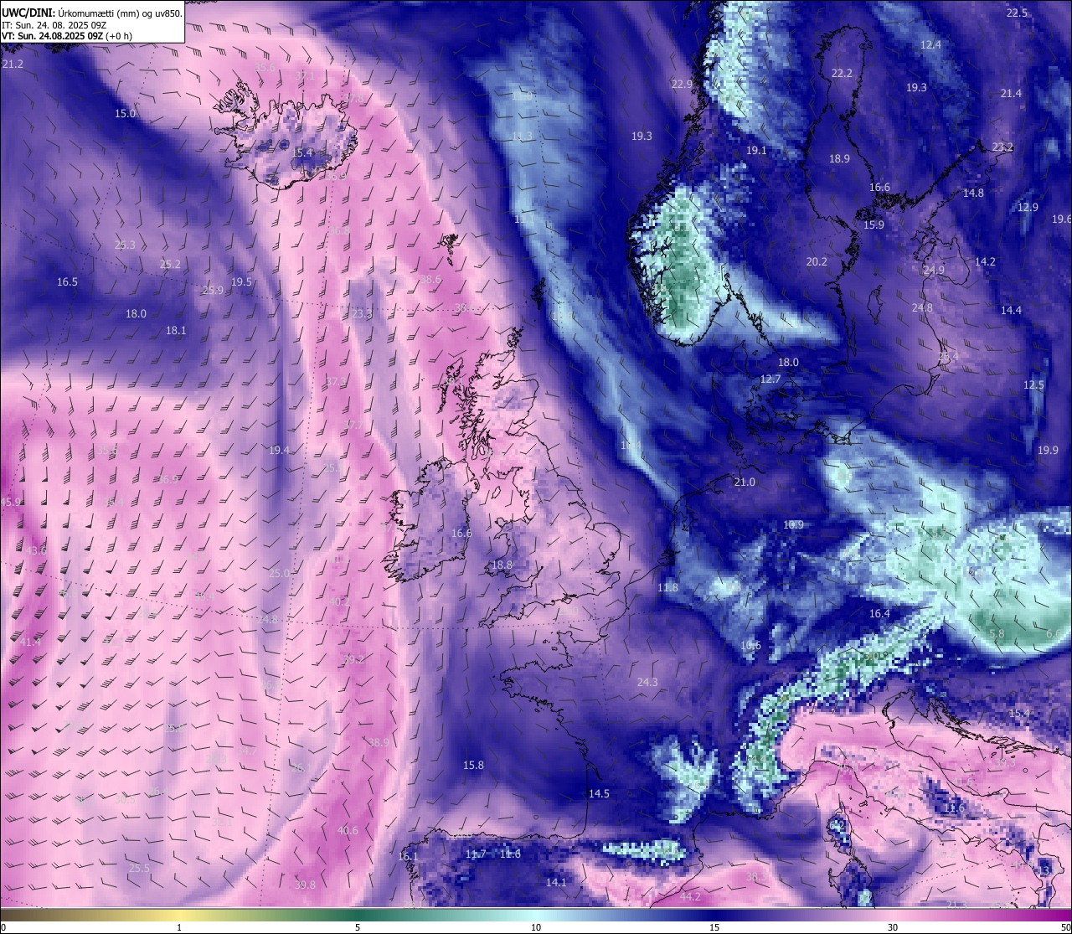The height and width of the screenshot is (934, 1072).
Task: Click the 18.9 value over Finland
Action: tap(839, 159)
